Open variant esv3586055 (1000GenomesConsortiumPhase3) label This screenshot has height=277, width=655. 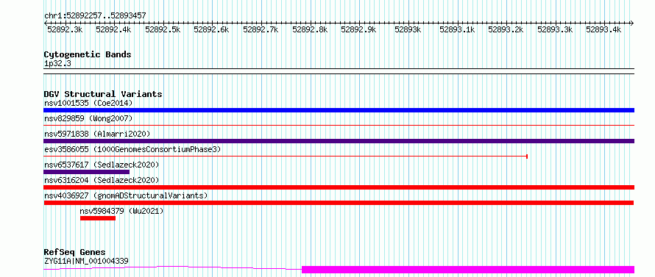coord(132,149)
